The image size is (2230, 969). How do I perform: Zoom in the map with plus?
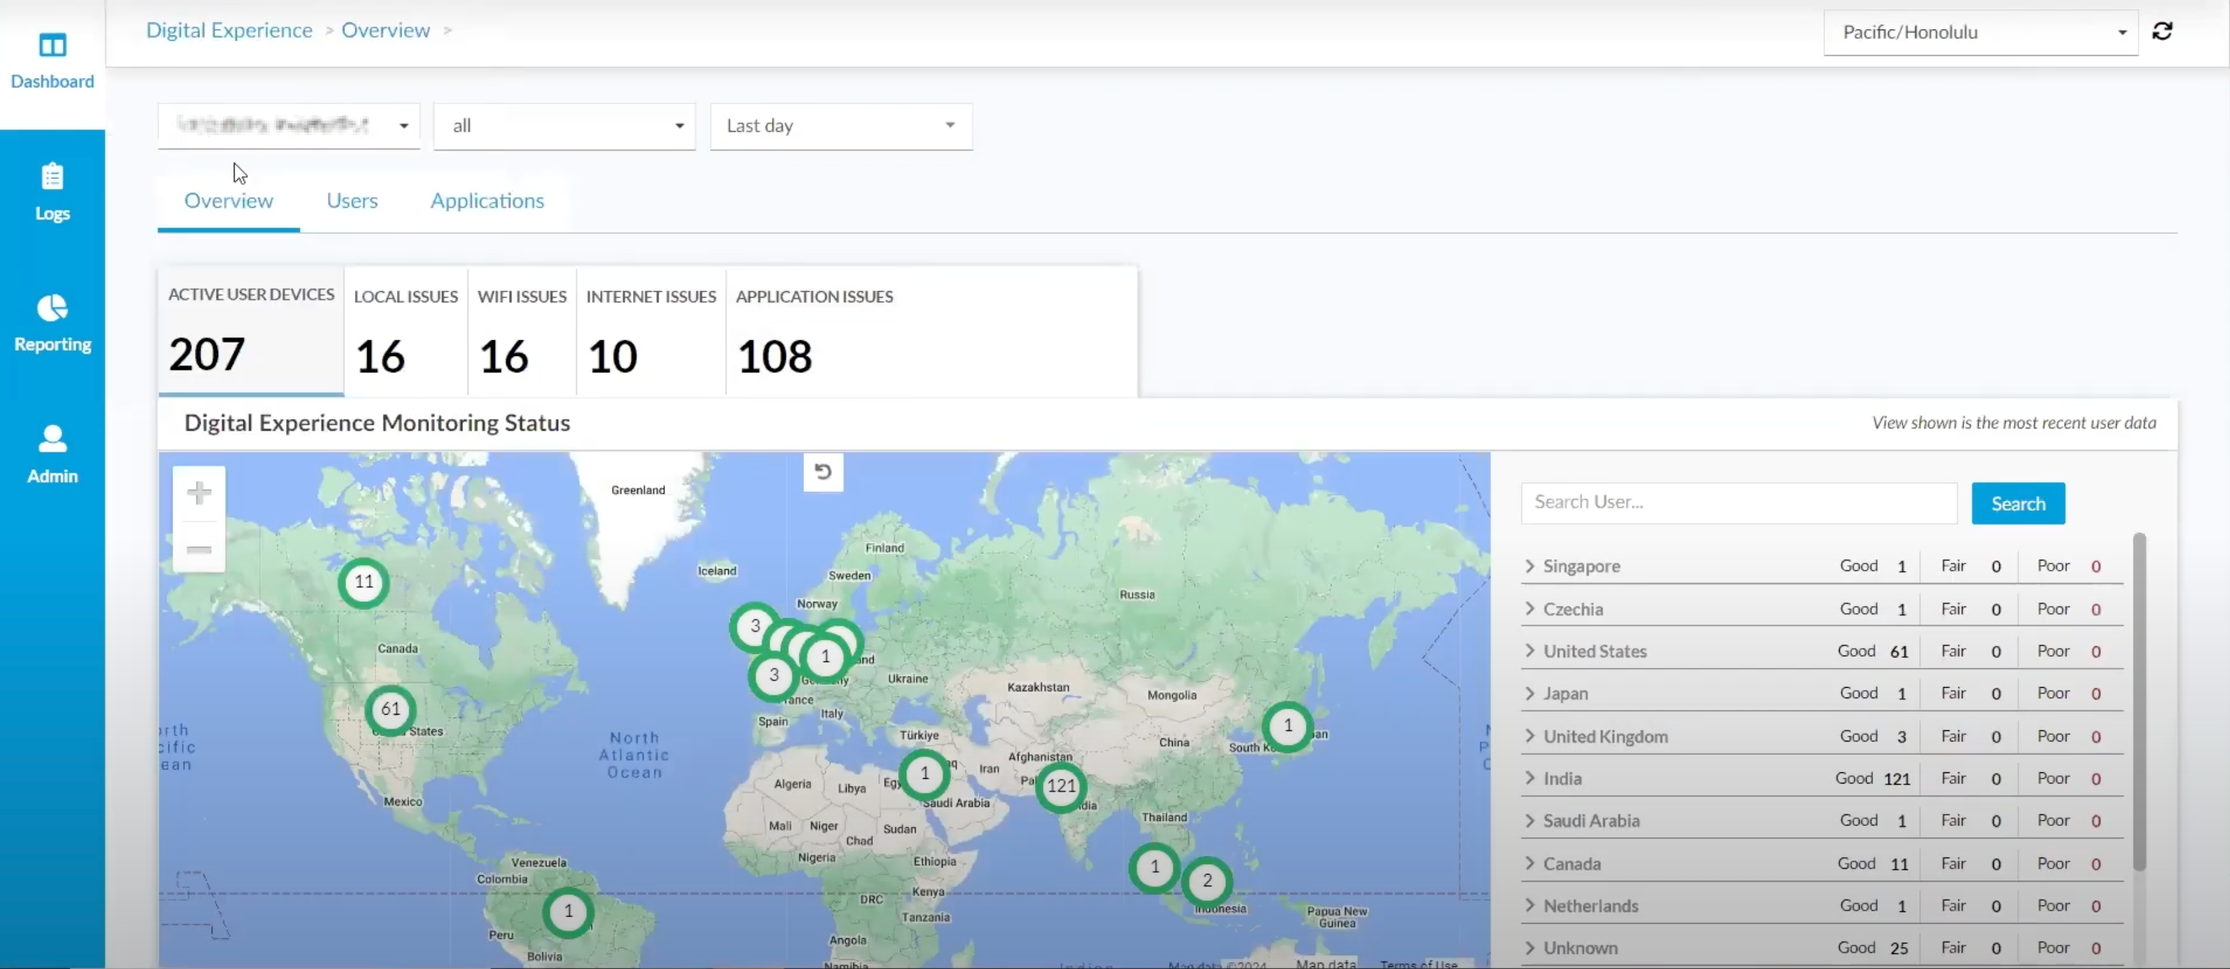199,493
